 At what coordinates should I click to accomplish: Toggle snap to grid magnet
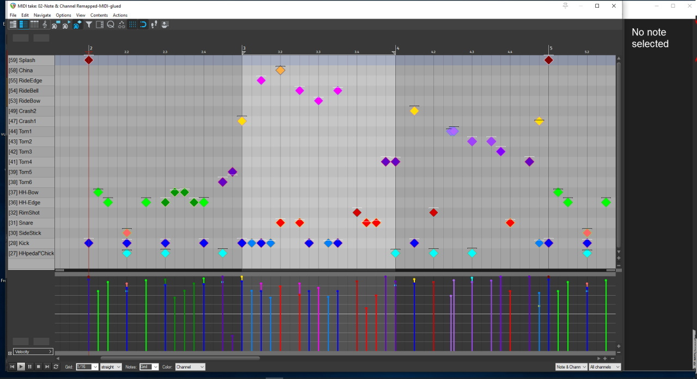(x=143, y=25)
